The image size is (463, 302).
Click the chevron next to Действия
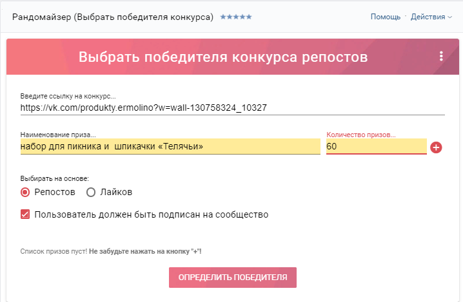click(449, 17)
